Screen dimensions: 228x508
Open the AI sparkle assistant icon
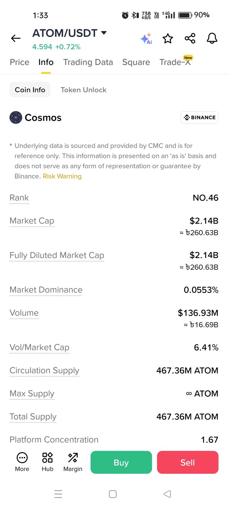pyautogui.click(x=146, y=38)
